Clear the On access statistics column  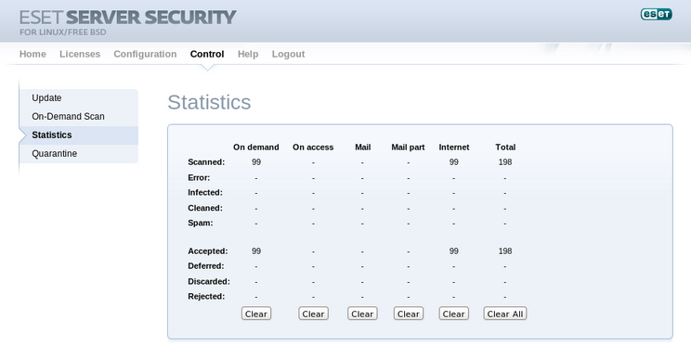(313, 314)
